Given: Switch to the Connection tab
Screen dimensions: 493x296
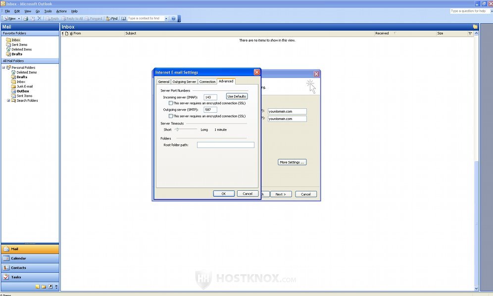Looking at the screenshot, I should [x=207, y=82].
